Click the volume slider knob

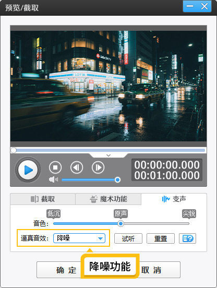[117, 179]
